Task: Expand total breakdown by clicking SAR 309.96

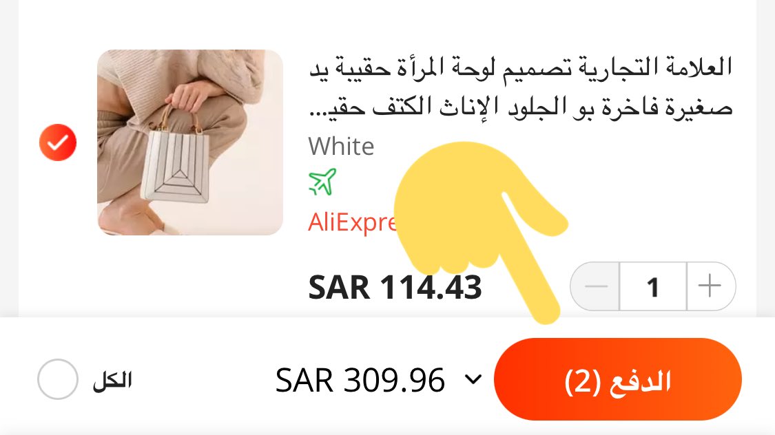Action: point(360,380)
